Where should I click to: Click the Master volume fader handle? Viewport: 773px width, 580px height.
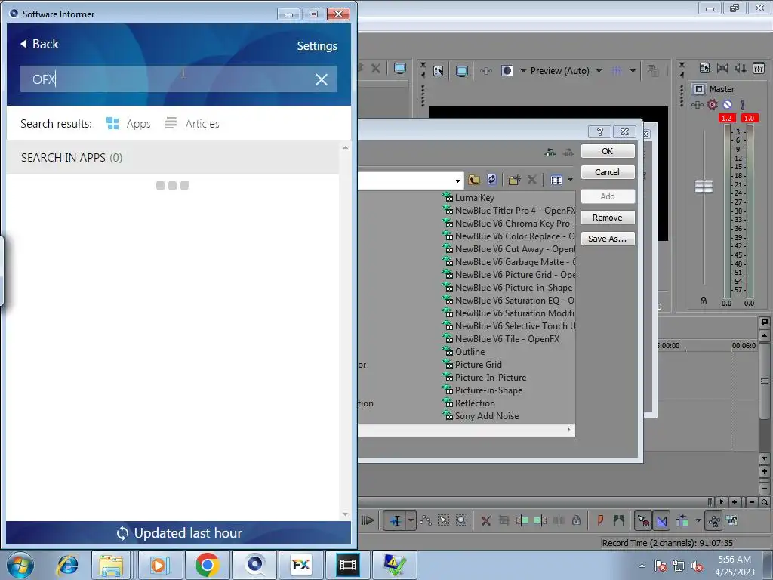[704, 187]
